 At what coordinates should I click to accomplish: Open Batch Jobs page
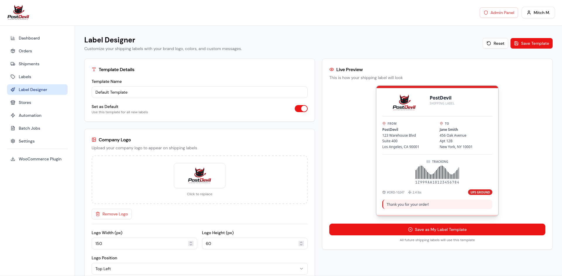(37, 128)
